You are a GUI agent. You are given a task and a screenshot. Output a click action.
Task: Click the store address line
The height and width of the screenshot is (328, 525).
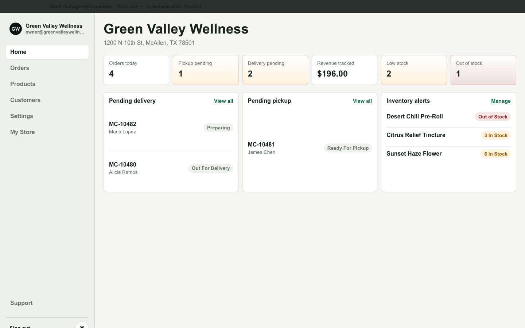149,43
